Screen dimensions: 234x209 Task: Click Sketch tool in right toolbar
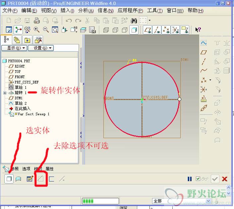click(x=204, y=43)
